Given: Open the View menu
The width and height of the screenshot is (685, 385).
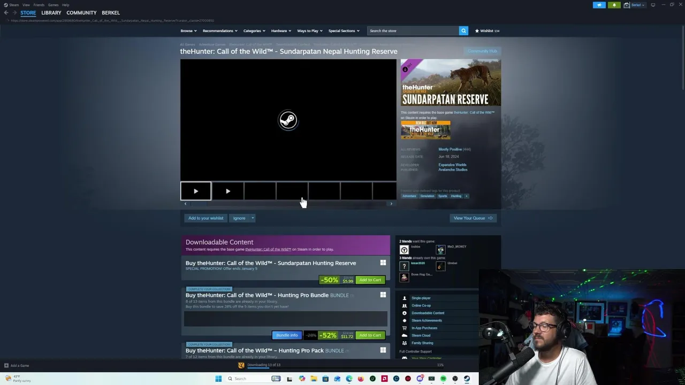Looking at the screenshot, I should [26, 5].
